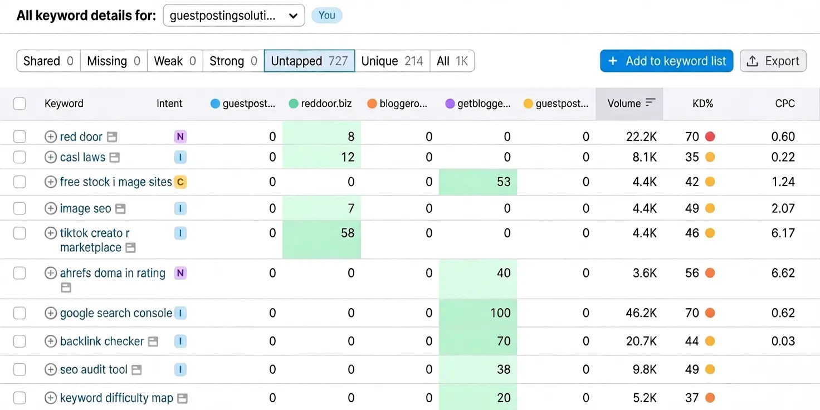Open SERP snapshot icon for tiktok creator marketplace
Screen dimensions: 820x410
click(x=130, y=248)
